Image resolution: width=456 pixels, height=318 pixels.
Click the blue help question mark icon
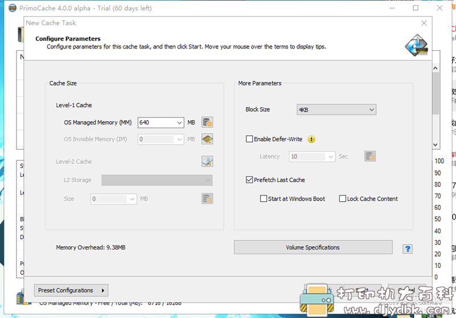click(x=408, y=249)
